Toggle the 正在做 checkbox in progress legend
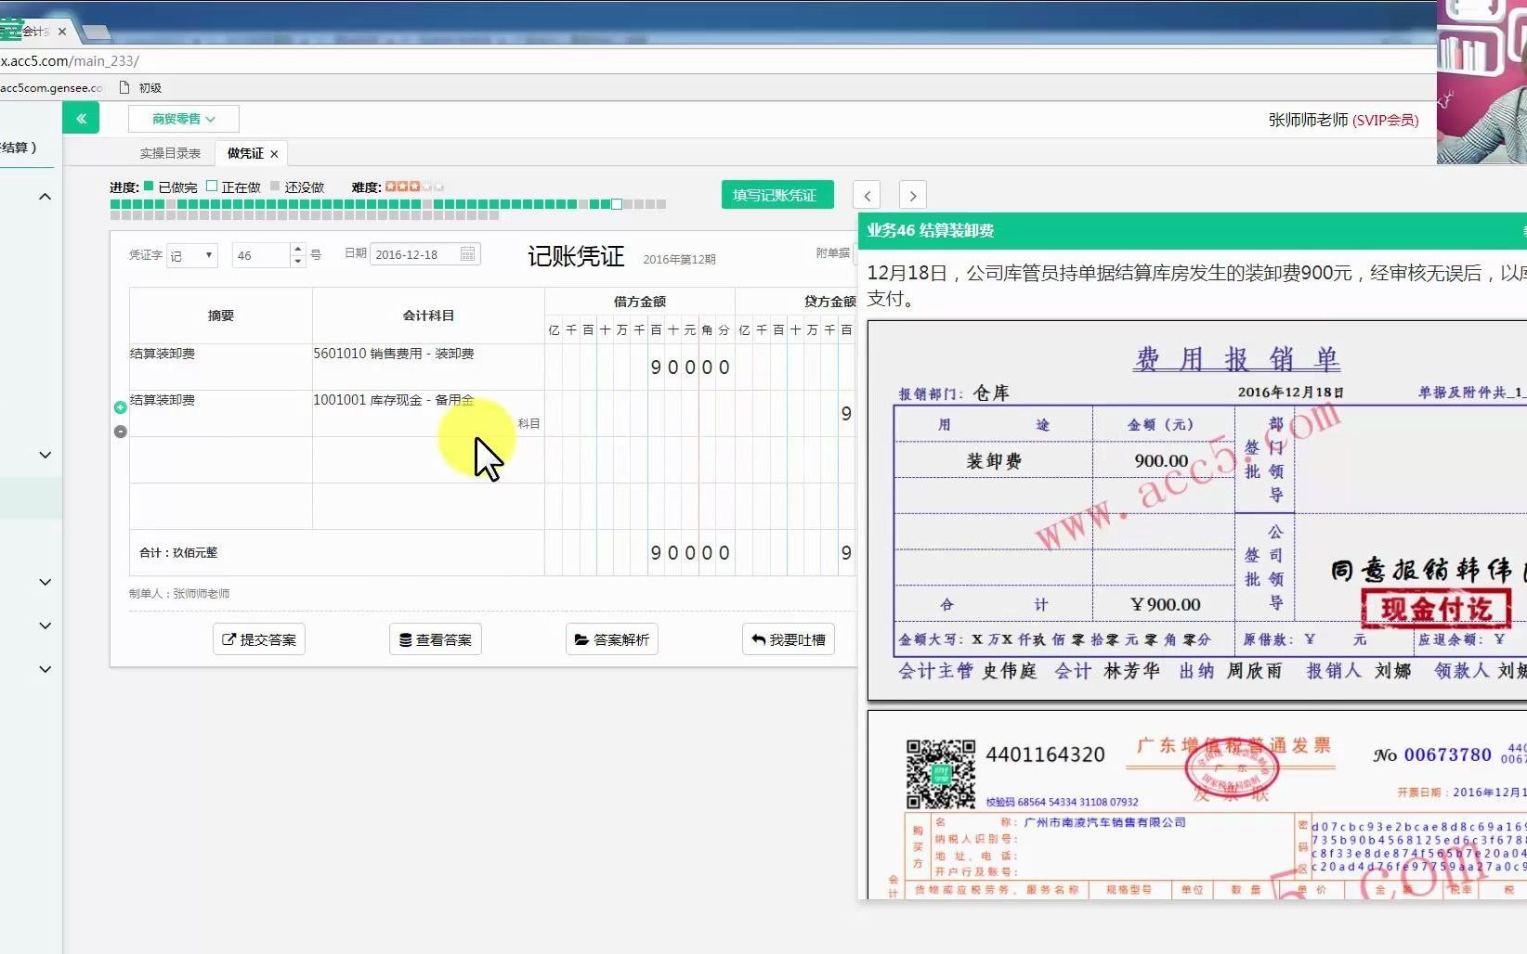This screenshot has height=954, width=1527. [x=213, y=187]
